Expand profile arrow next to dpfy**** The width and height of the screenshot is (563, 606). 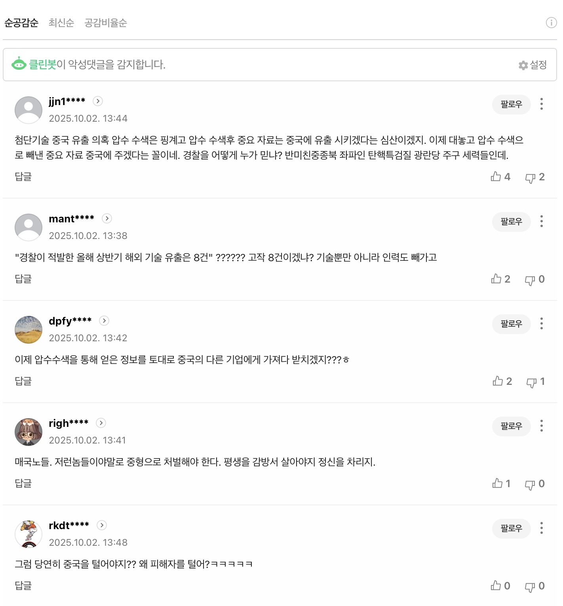[x=104, y=321]
